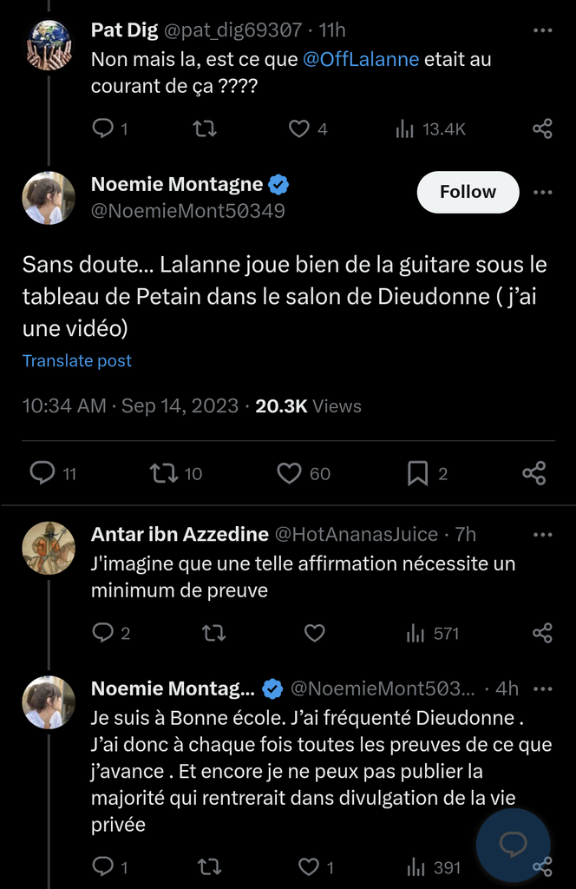Retweet Pat Dig's post

coord(204,129)
